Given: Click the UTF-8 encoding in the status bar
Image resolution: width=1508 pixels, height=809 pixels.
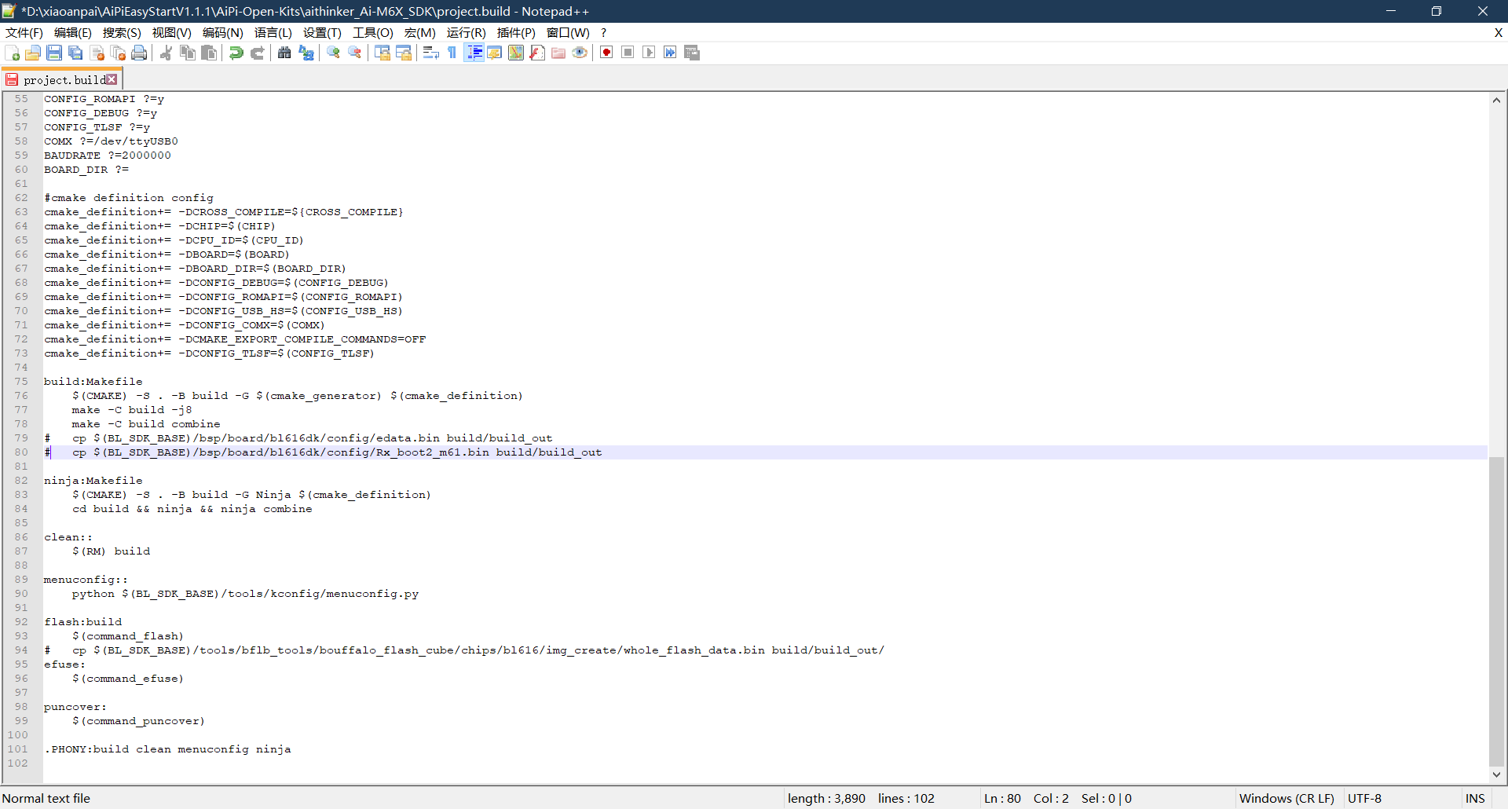Looking at the screenshot, I should coord(1364,798).
